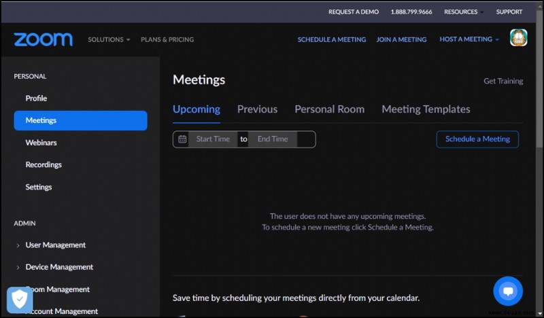Click the Schedule a Meeting button
Screen dimensions: 544x318
[x=477, y=139]
